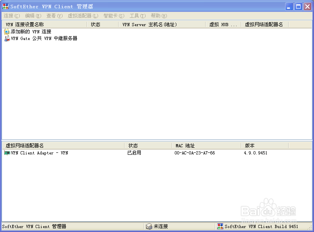Open the 查看(V) menu
314x232 pixels.
pyautogui.click(x=55, y=16)
